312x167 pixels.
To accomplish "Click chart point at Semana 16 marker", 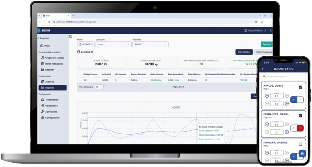I will [197, 119].
